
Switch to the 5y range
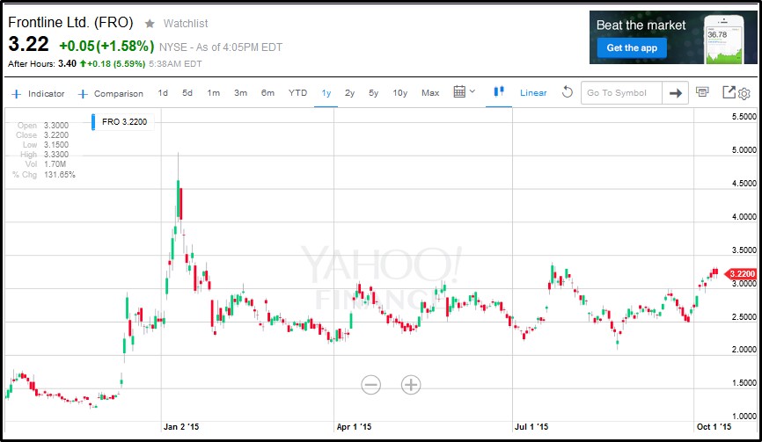(373, 92)
